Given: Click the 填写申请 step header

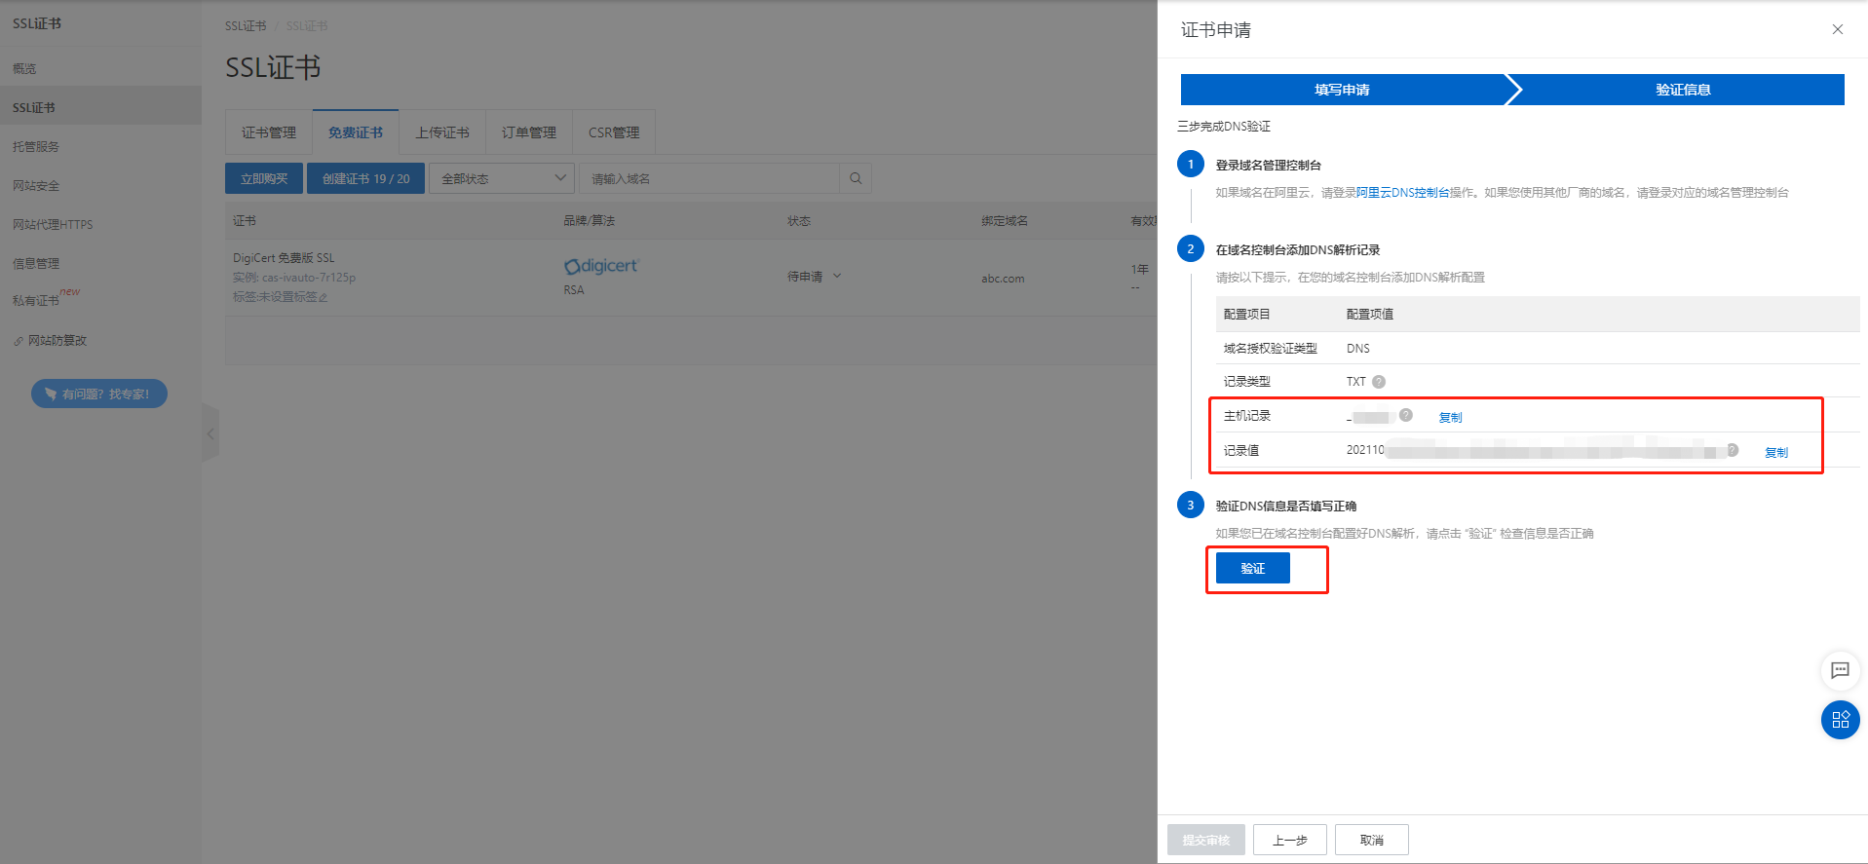Looking at the screenshot, I should 1342,90.
